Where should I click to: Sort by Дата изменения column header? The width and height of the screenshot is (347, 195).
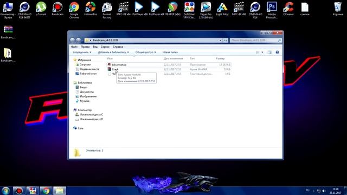tap(173, 58)
